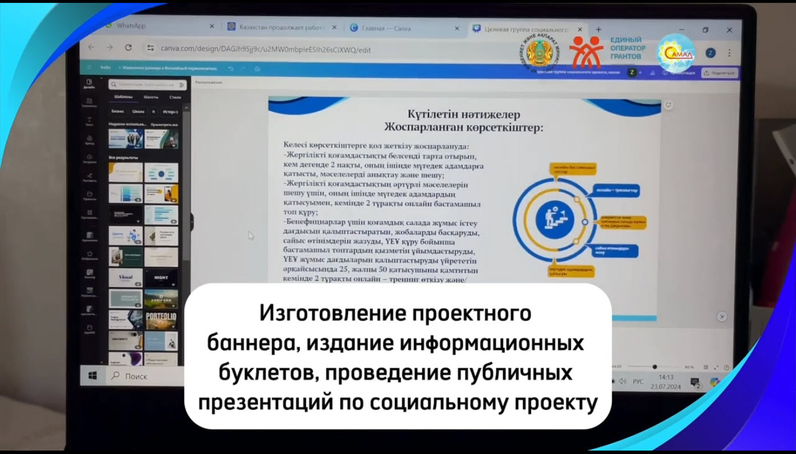Image resolution: width=796 pixels, height=454 pixels.
Task: Open the Design panel in Canva sidebar
Action: pos(89,84)
